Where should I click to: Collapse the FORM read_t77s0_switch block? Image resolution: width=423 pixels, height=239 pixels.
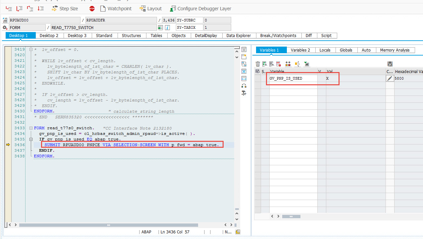31,128
